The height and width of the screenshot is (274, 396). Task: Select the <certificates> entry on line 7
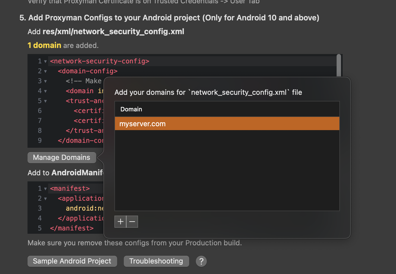coord(89,120)
